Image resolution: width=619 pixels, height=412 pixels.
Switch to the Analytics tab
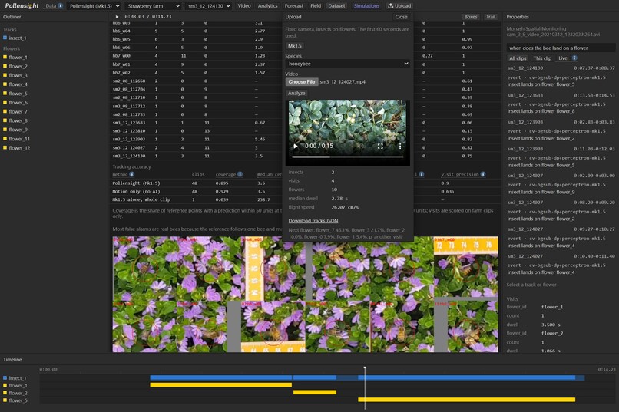[268, 6]
